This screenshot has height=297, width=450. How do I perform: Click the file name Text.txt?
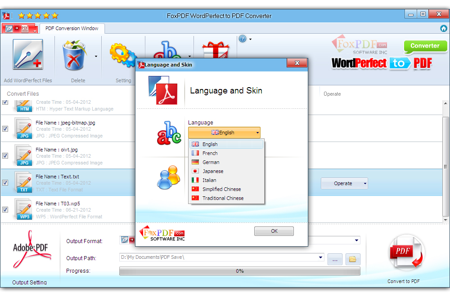[x=70, y=177]
